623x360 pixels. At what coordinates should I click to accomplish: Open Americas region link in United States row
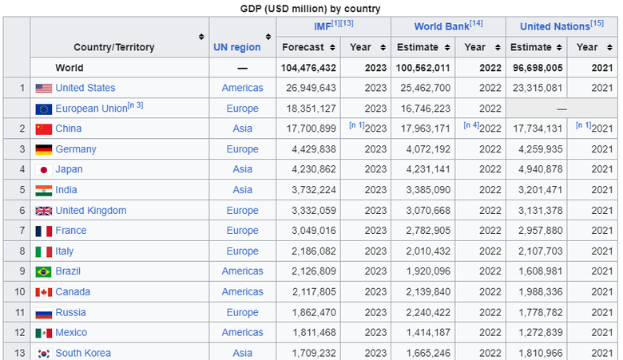pyautogui.click(x=242, y=88)
